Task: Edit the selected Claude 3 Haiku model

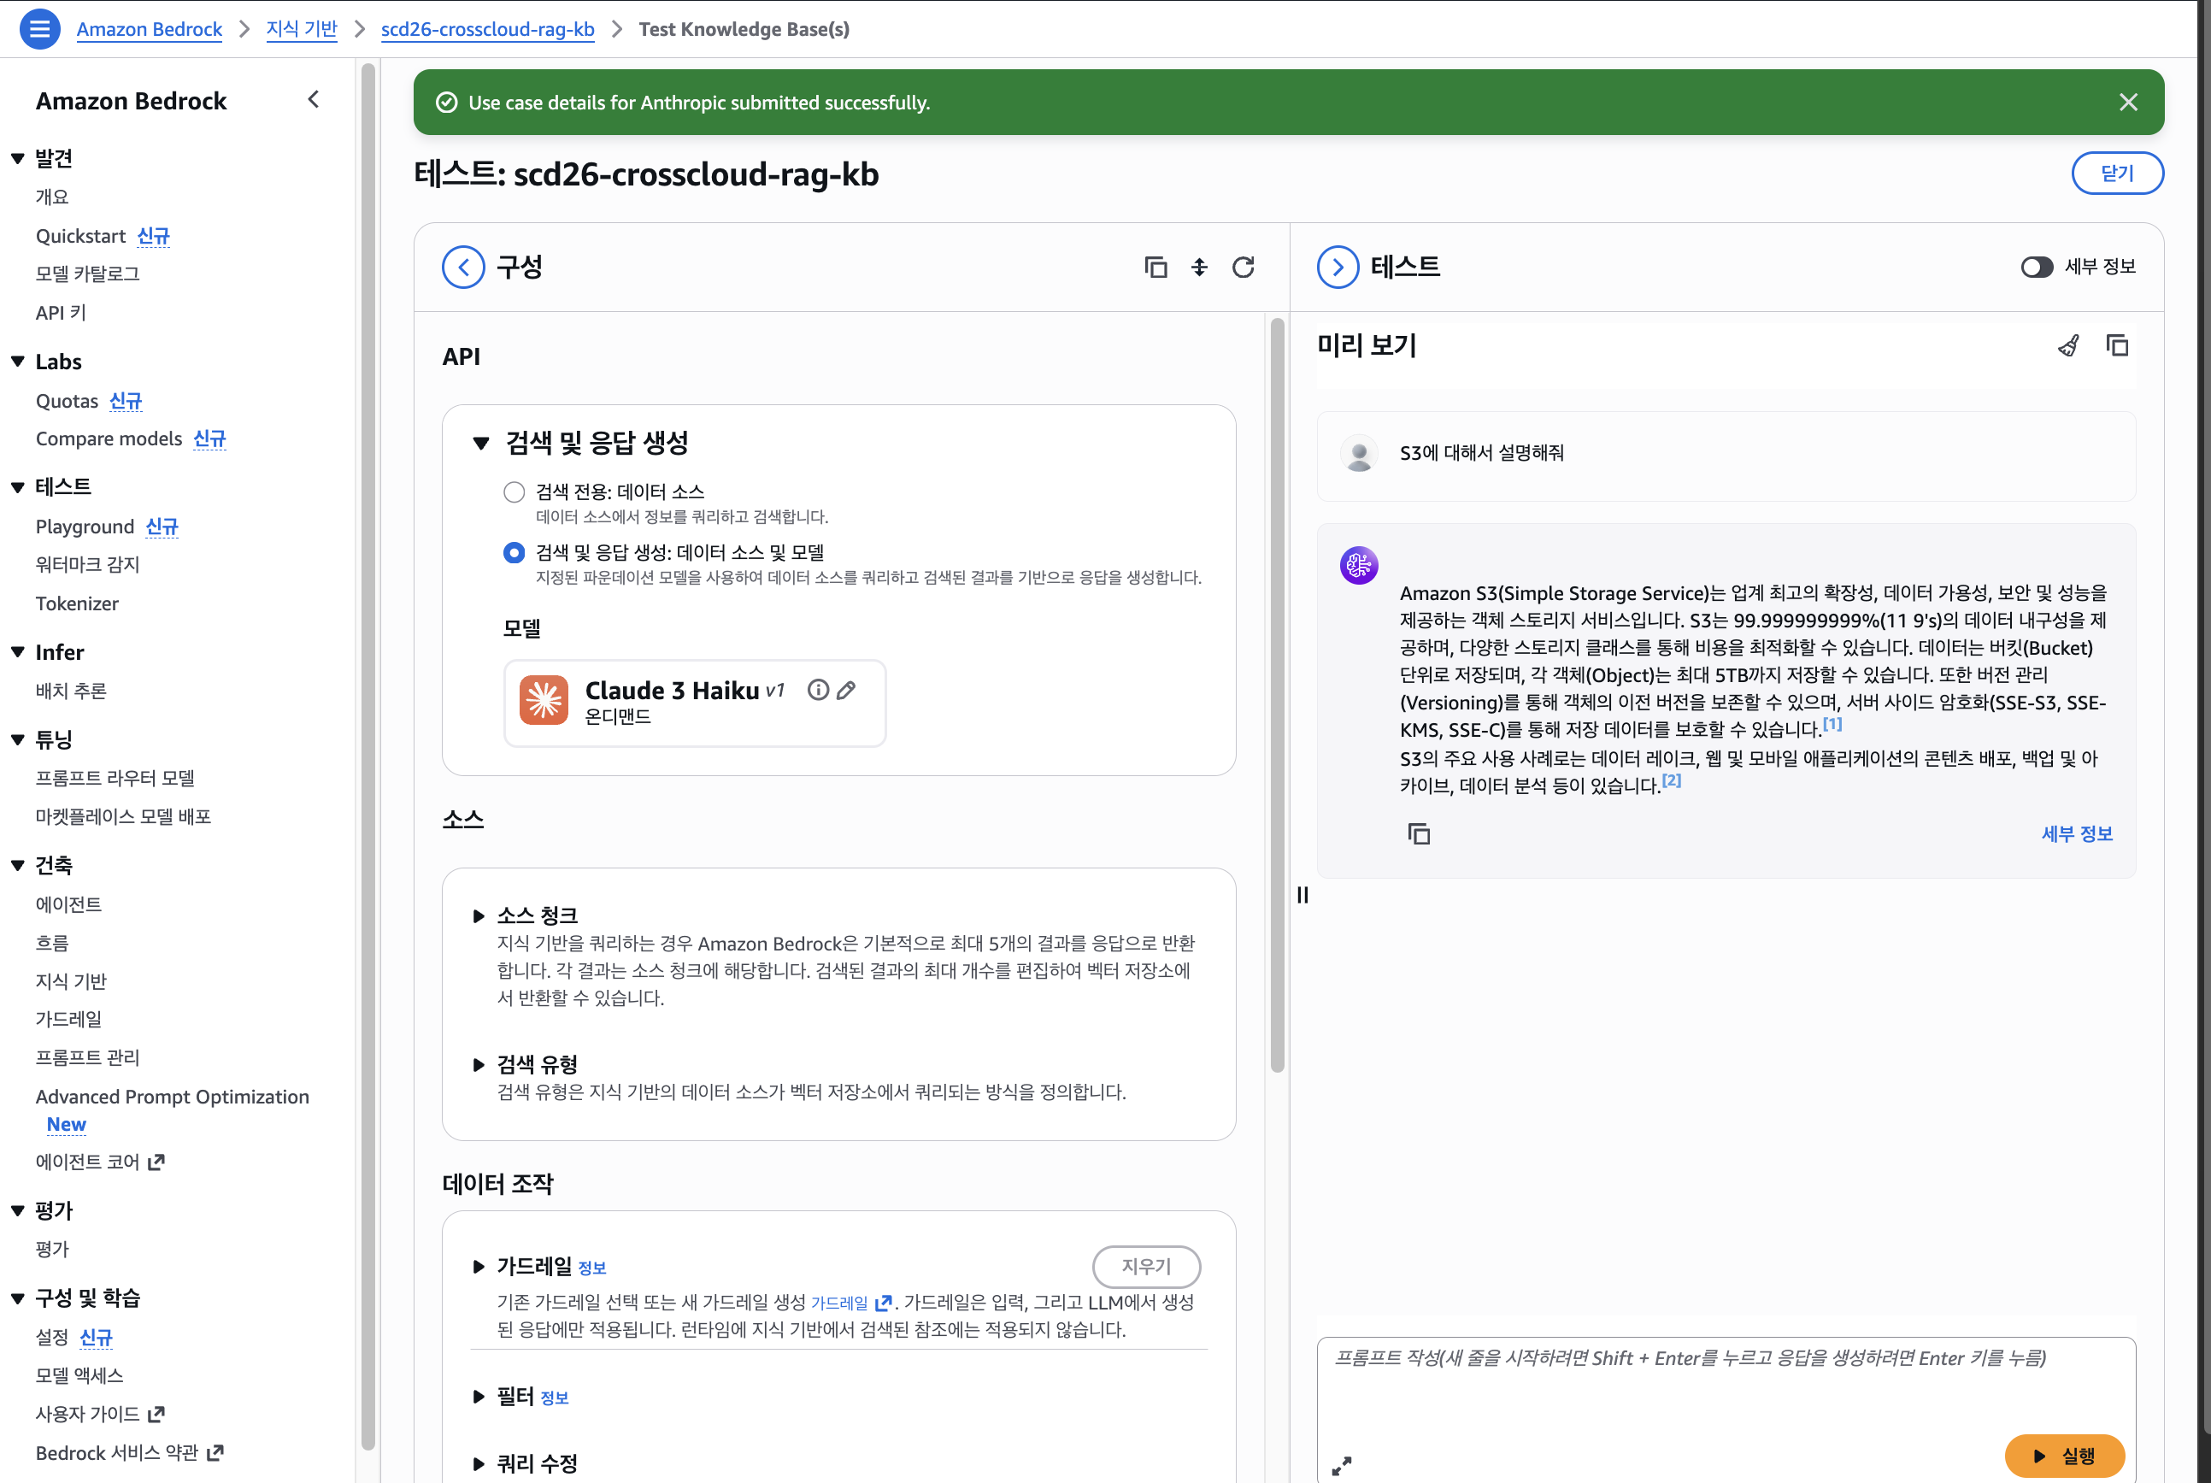Action: (846, 691)
